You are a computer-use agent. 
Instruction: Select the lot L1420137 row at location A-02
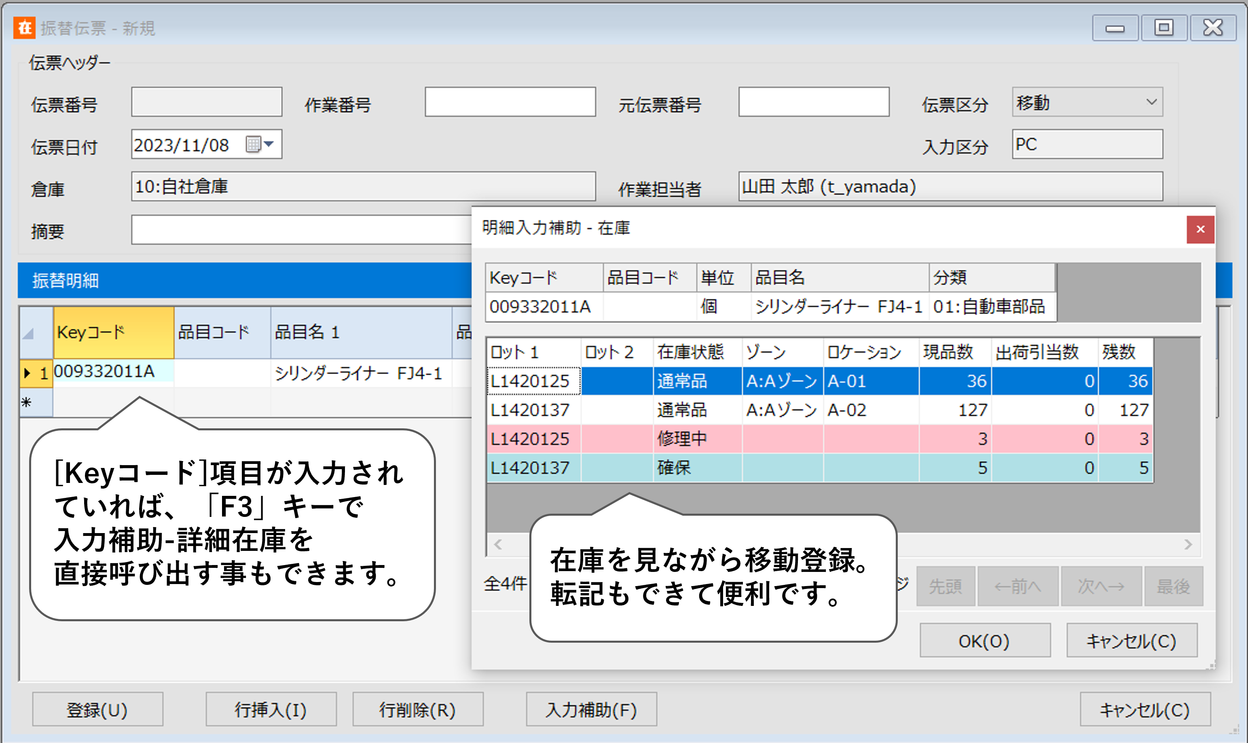820,410
